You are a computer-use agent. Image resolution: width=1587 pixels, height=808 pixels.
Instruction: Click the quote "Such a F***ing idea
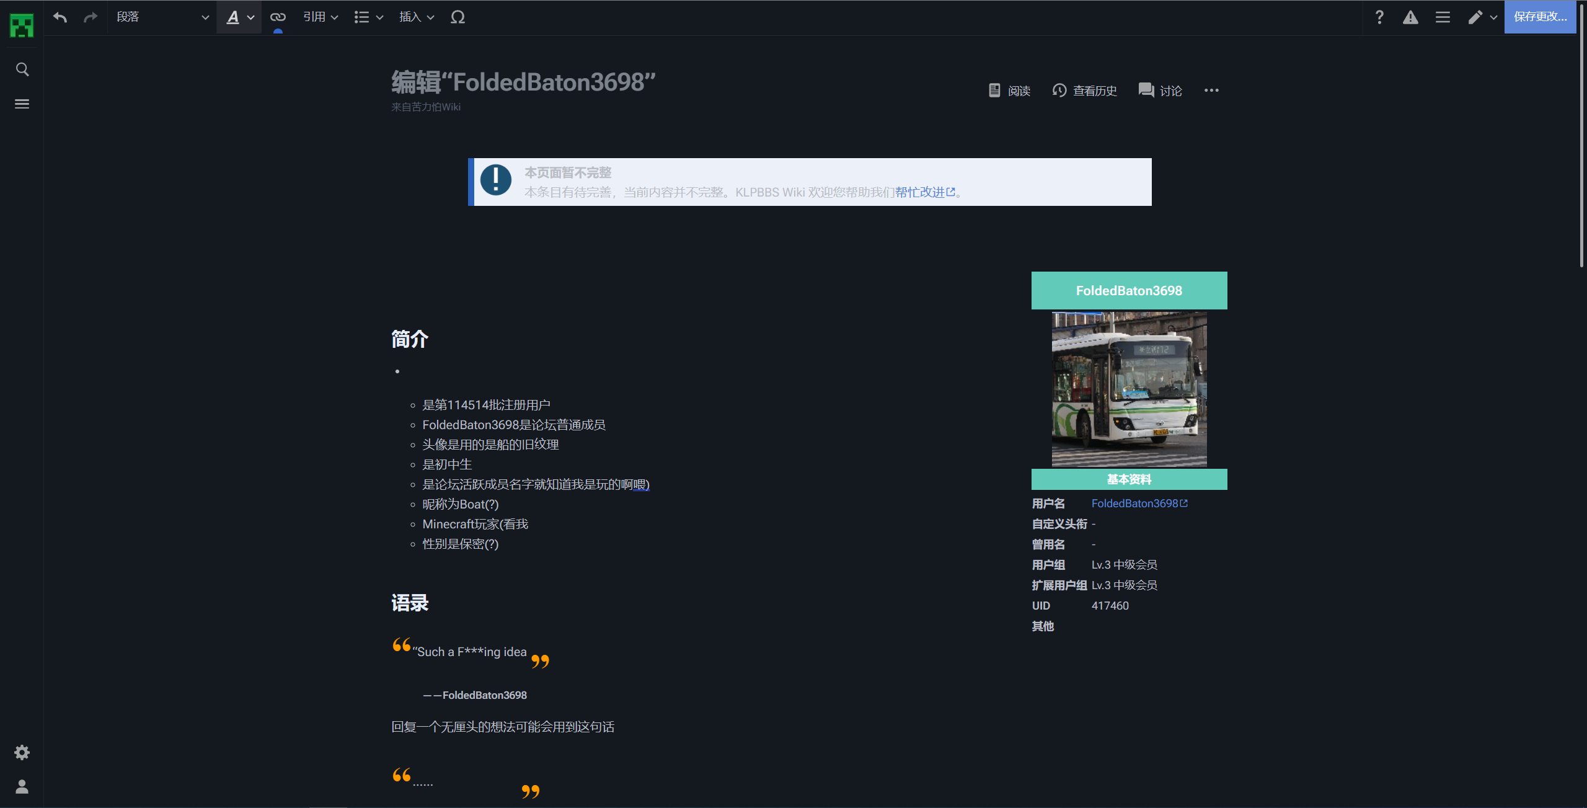[x=469, y=652]
